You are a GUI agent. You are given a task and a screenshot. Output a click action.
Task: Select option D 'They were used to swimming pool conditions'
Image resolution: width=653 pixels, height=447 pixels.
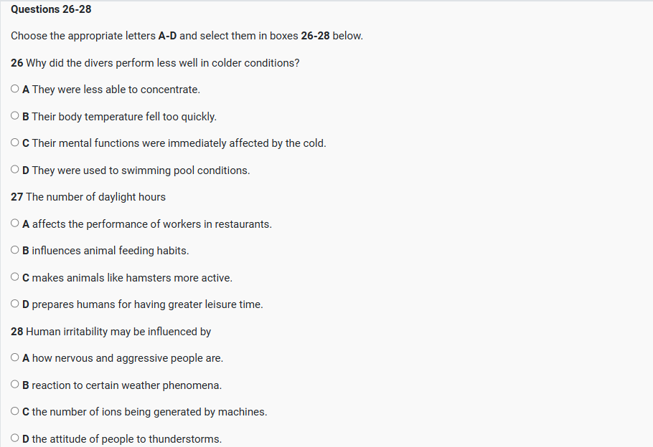tap(16, 170)
